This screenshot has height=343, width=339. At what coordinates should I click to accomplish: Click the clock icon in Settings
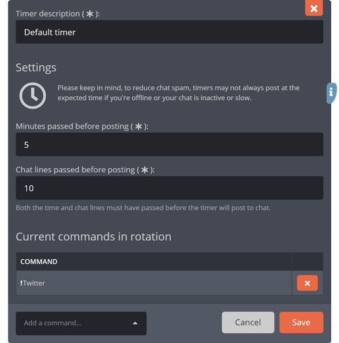coord(33,96)
